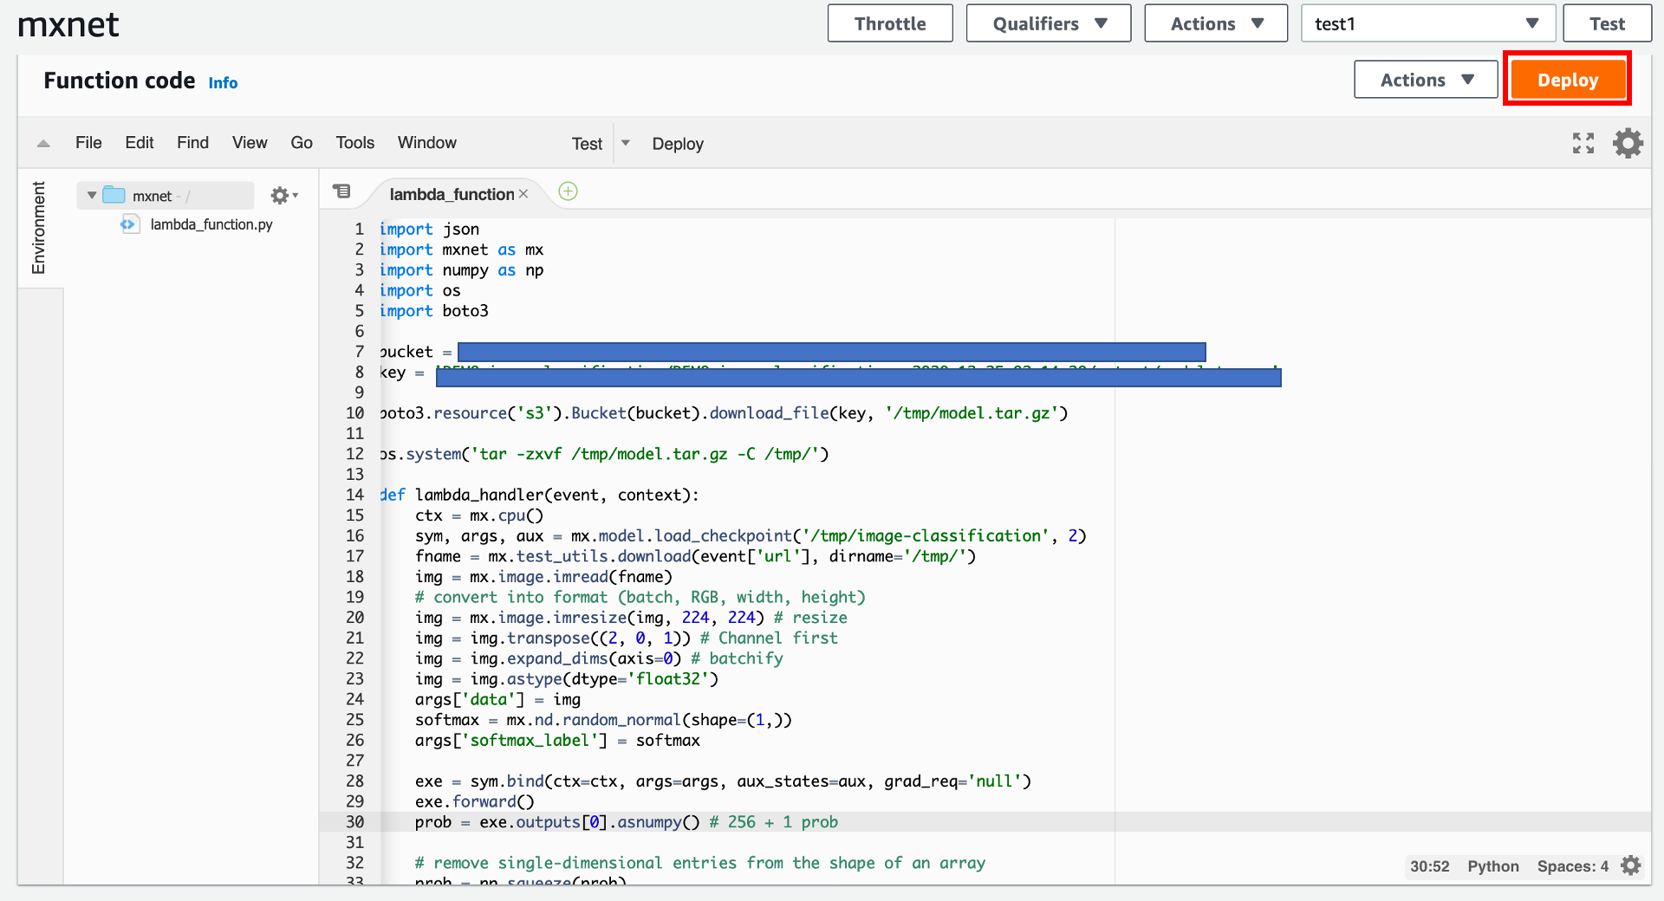Open the editor Settings gear
The height and width of the screenshot is (901, 1664).
coord(1627,143)
